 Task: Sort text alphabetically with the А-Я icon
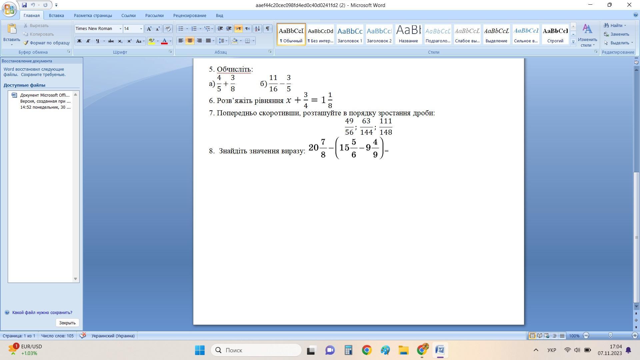pyautogui.click(x=257, y=29)
